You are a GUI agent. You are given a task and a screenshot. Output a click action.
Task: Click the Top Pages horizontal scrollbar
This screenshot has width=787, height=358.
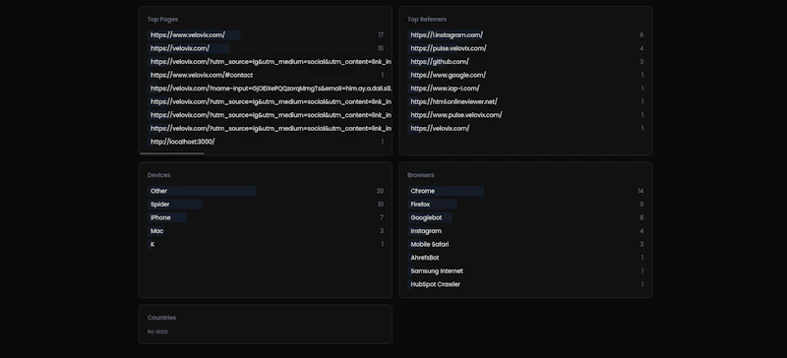click(x=172, y=153)
